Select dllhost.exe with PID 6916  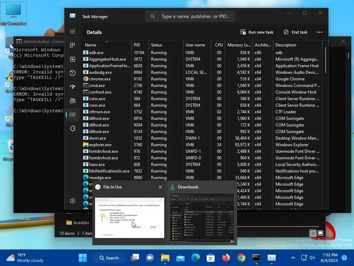202,118
